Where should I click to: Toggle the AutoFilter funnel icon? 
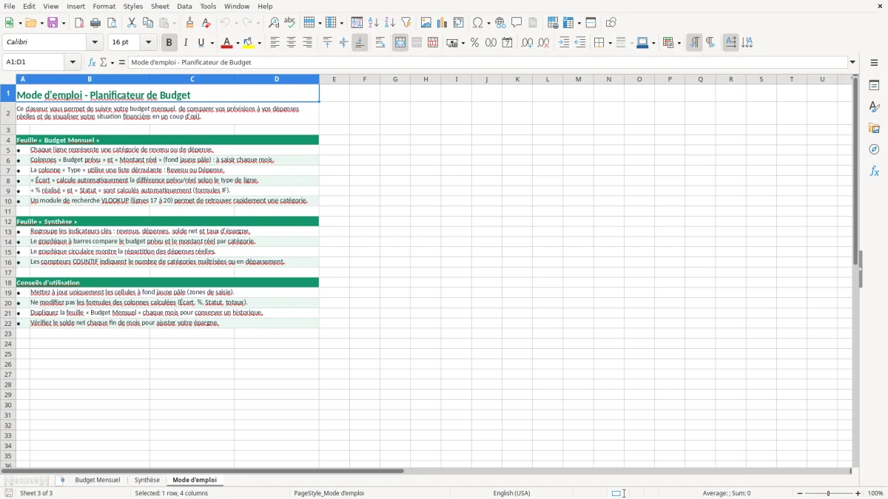(x=406, y=23)
